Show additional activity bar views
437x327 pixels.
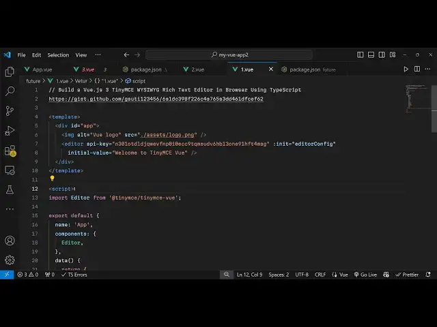coord(10,209)
